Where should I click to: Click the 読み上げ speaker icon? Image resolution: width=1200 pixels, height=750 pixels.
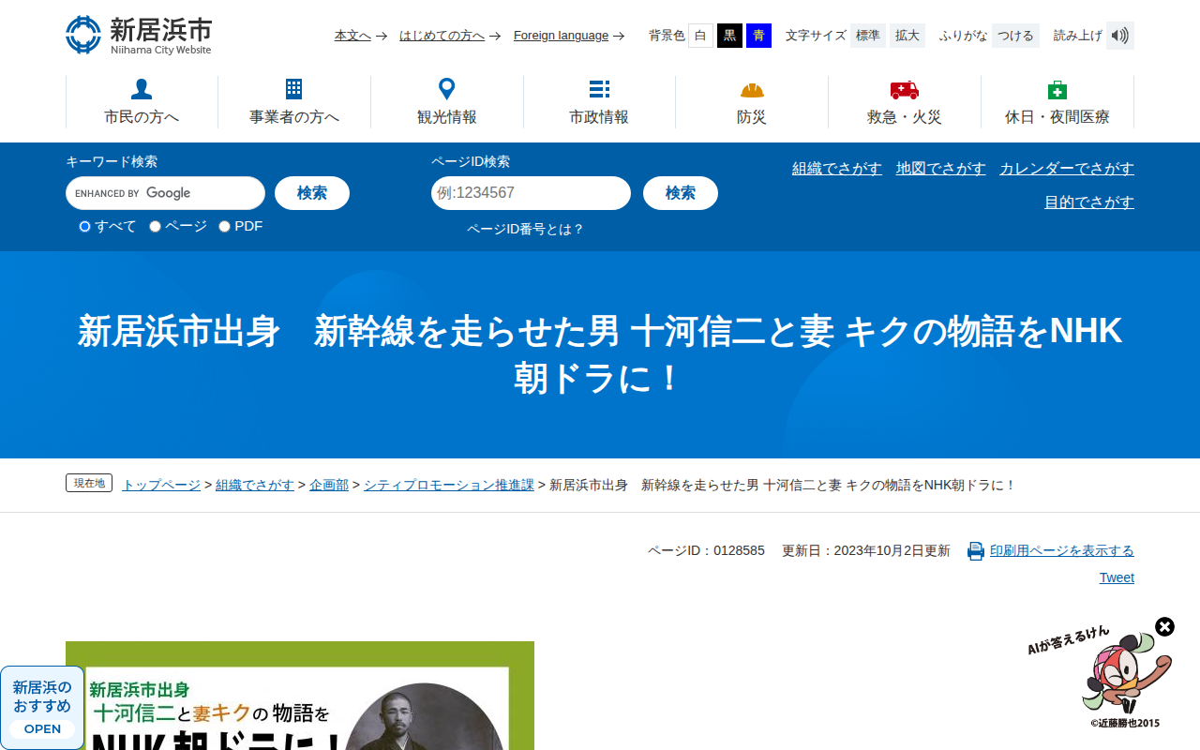[1120, 36]
